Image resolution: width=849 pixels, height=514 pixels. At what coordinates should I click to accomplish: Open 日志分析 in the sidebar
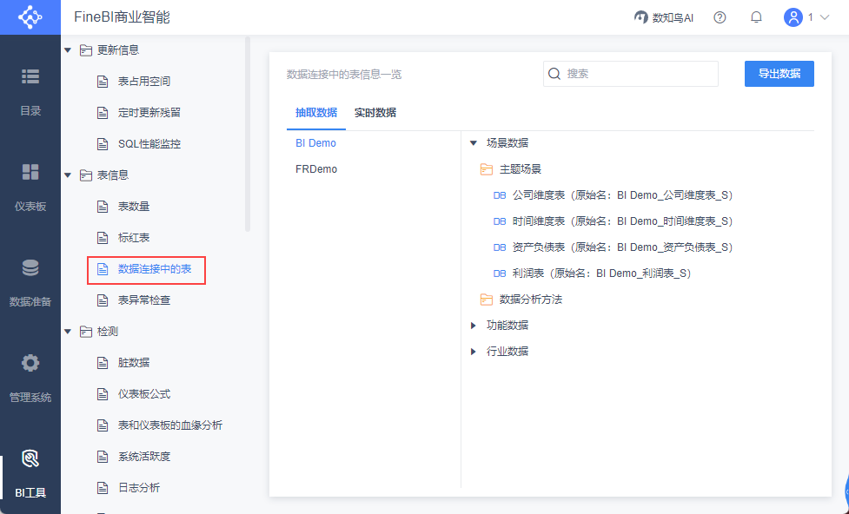(139, 487)
